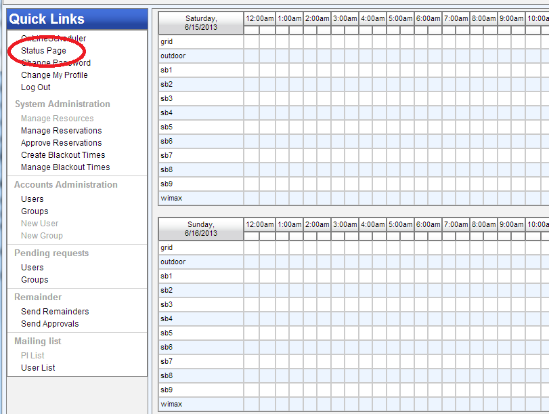Viewport: 549px width, 414px height.
Task: Open Groups under Accounts Administration
Action: (35, 211)
